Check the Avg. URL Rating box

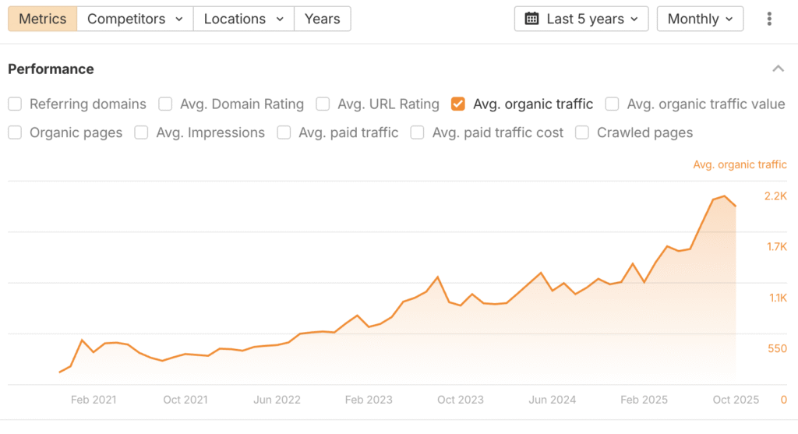coord(323,104)
